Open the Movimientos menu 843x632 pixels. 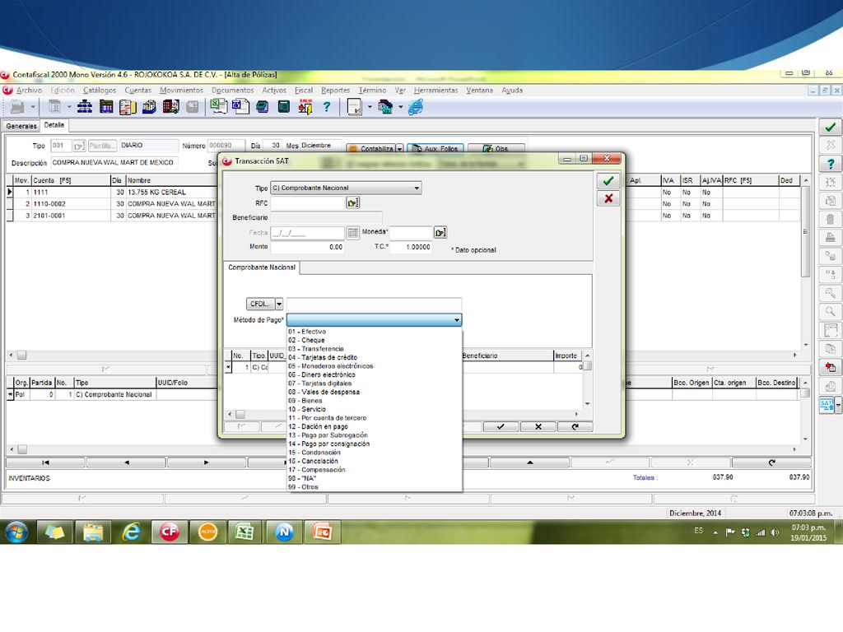tap(181, 91)
